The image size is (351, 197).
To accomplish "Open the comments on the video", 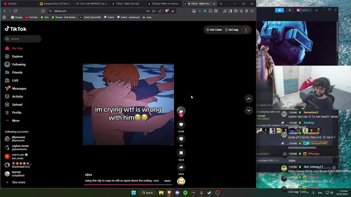I will pyautogui.click(x=181, y=139).
